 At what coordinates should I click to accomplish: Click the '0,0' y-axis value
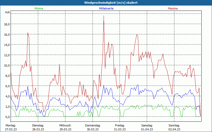click(8, 117)
